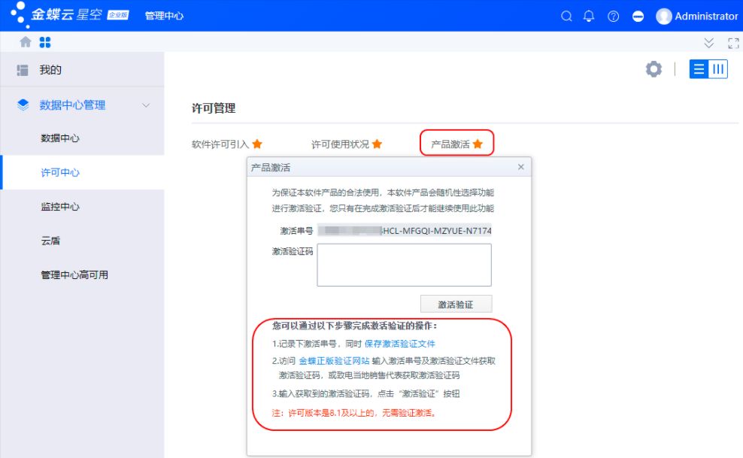Open 许可使用状况 entry
Viewport: 743px width, 458px height.
pos(340,144)
